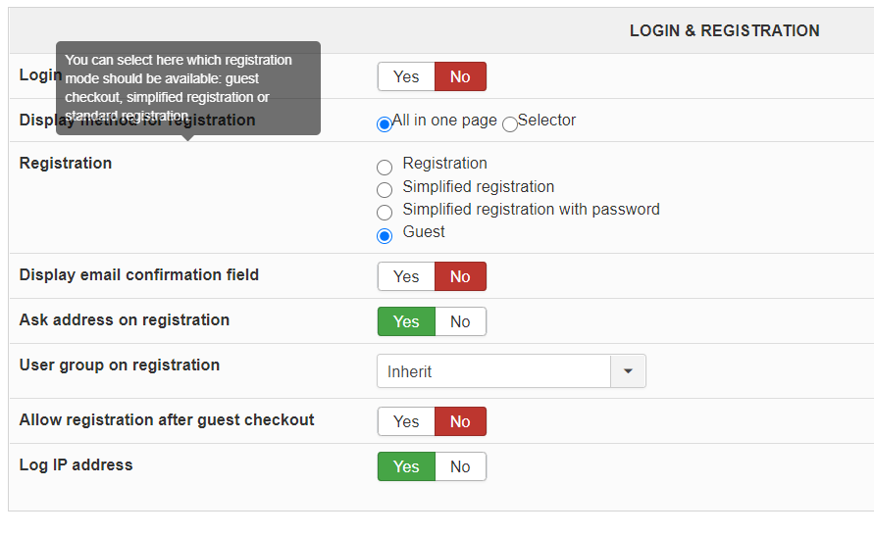Choose the Selector display method

click(x=510, y=124)
